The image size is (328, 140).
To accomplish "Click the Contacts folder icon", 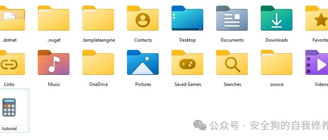I will tap(143, 18).
